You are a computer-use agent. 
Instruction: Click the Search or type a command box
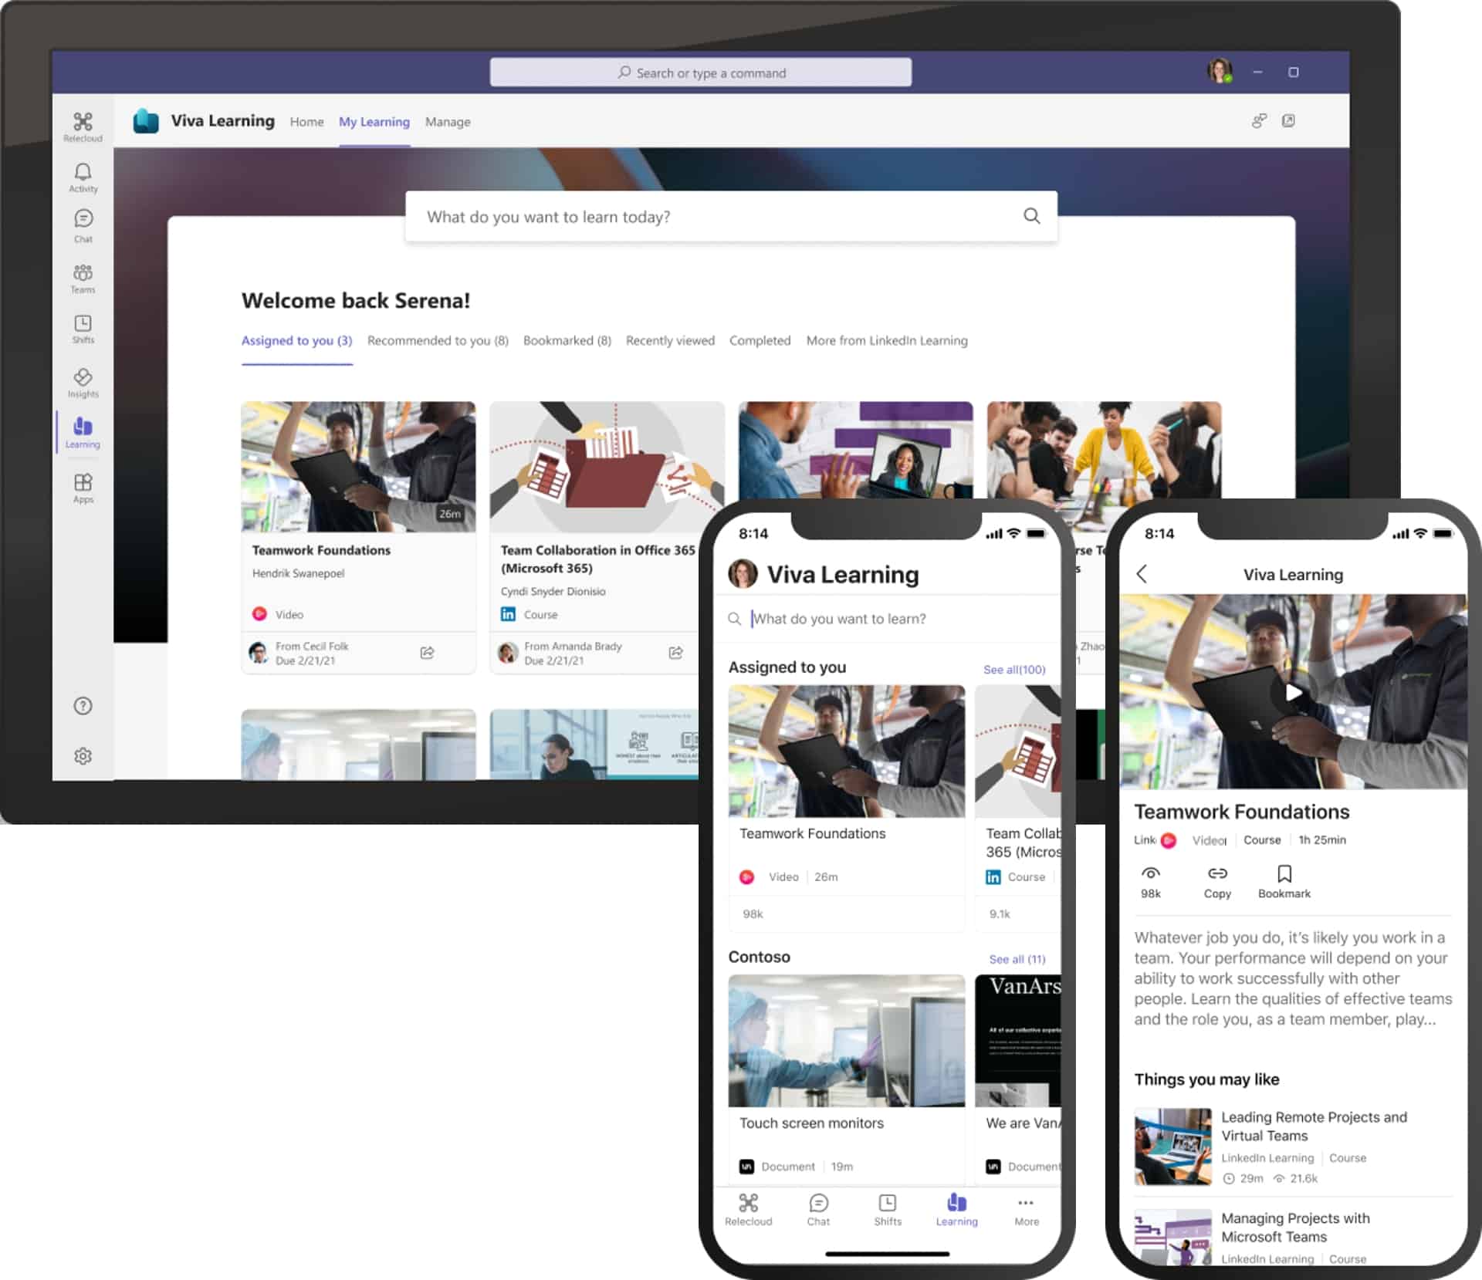pos(700,73)
